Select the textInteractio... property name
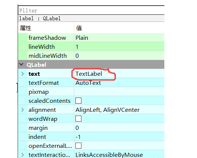Image resolution: width=197 pixels, height=158 pixels. coord(49,155)
